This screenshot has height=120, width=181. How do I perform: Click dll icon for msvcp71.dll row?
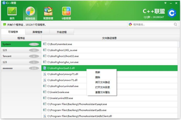click(x=45, y=74)
